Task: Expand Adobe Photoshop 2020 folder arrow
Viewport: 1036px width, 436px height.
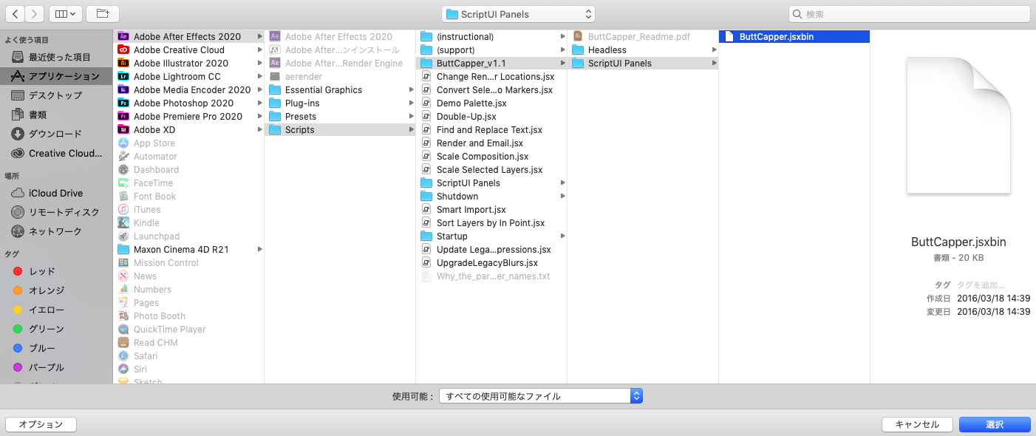Action: [x=259, y=103]
